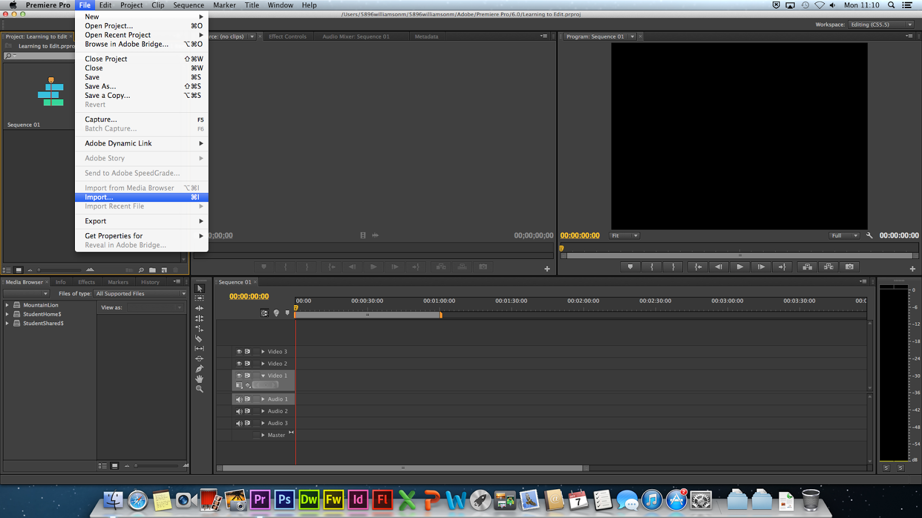Choose Save As... from File menu
The image size is (922, 518).
pos(142,86)
